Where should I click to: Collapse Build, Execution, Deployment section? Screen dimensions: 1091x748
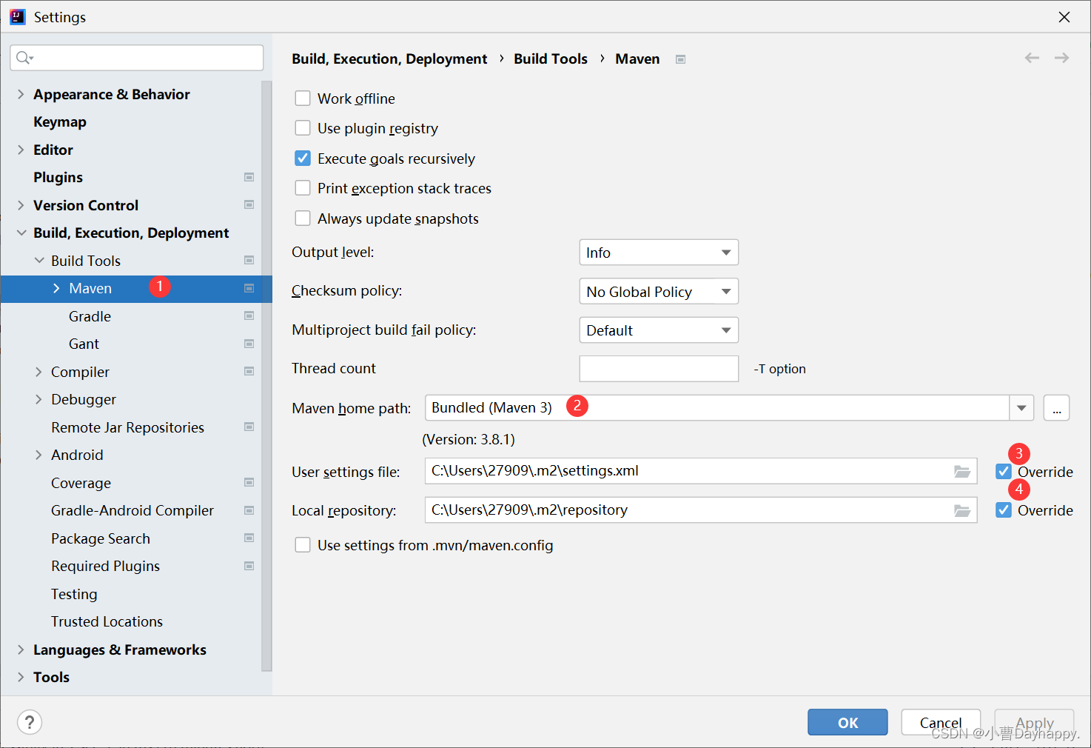coord(21,233)
